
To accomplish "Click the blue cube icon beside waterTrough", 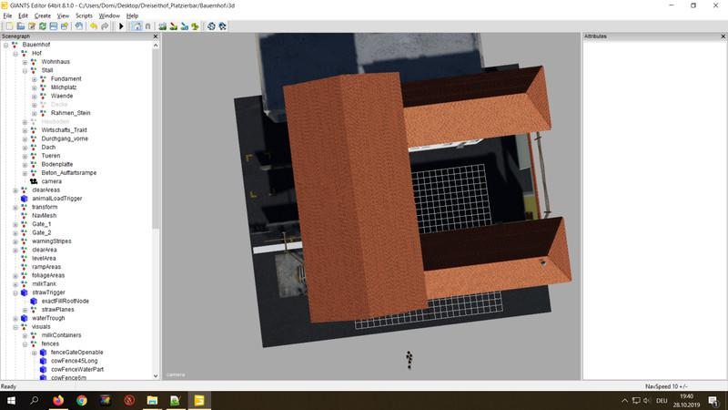I will [x=25, y=318].
